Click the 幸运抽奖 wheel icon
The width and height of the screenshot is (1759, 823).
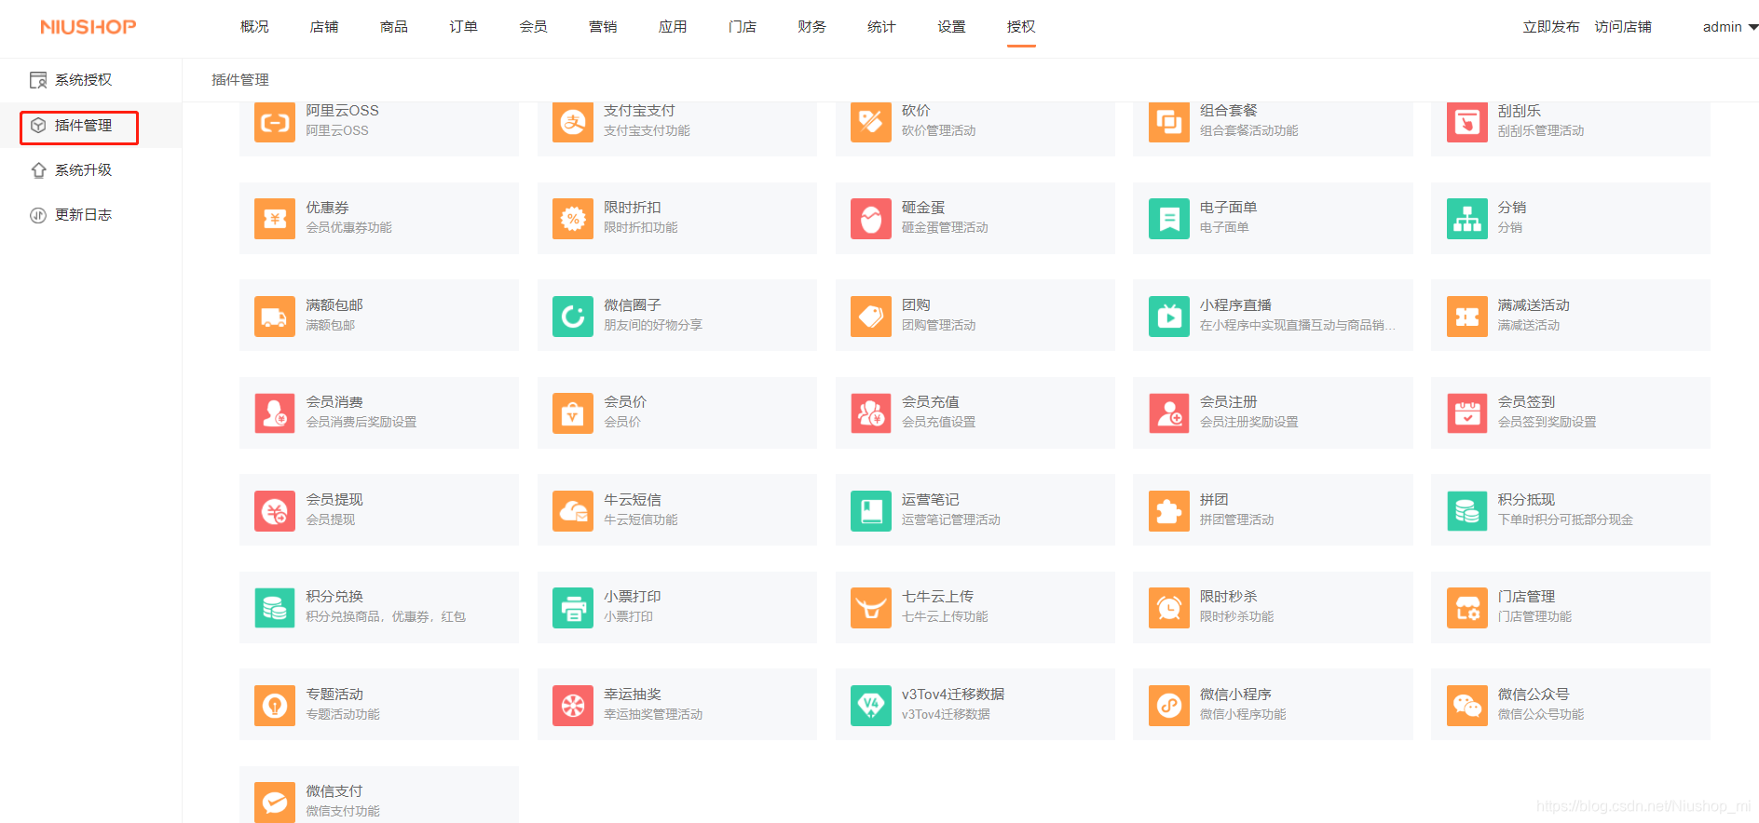(573, 706)
